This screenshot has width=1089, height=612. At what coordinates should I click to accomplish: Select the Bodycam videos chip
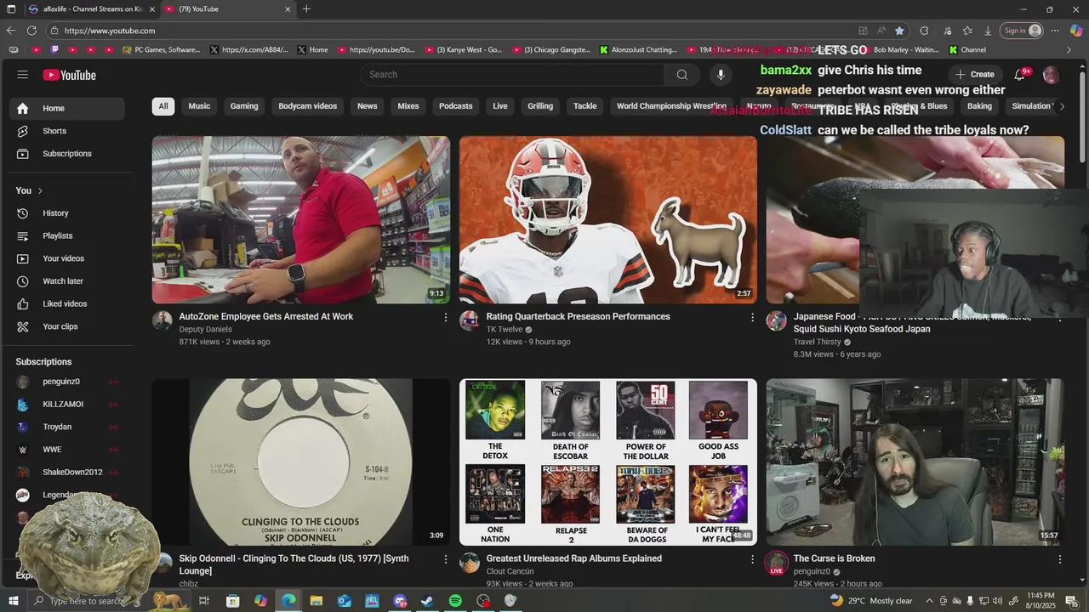click(x=308, y=106)
